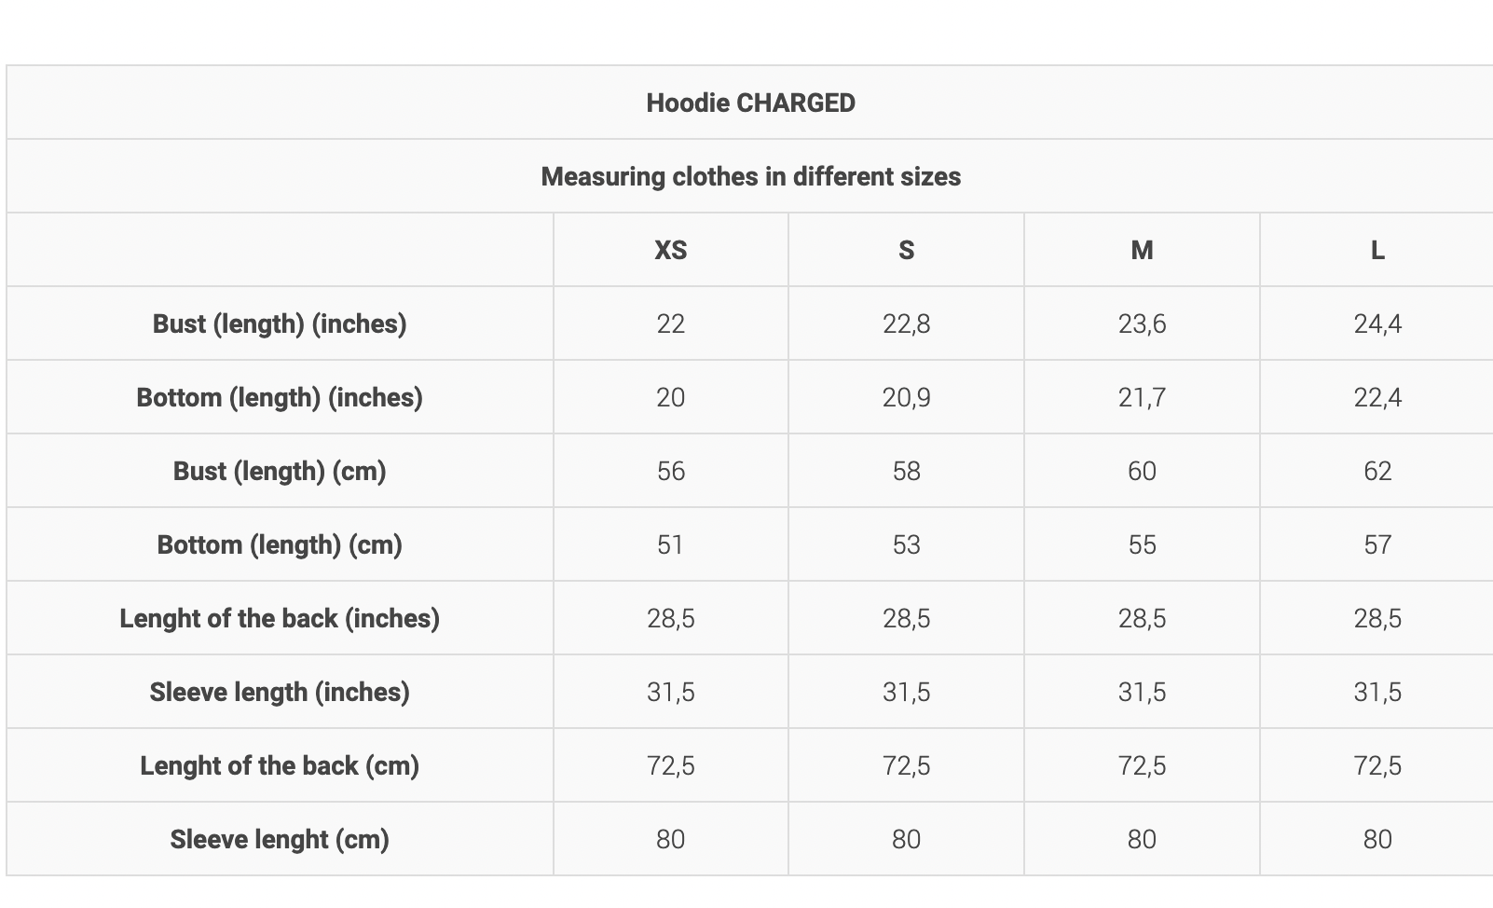Select the Lenght of the back (cm) label
This screenshot has width=1493, height=908.
280,765
